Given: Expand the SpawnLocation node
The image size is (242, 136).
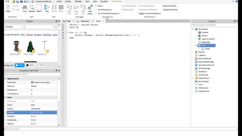Looking at the screenshot, I should 196,39.
